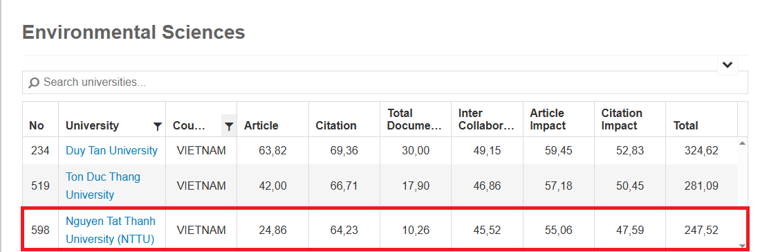Select Citation value 64,23
Viewport: 769px width, 252px height.
[x=344, y=230]
